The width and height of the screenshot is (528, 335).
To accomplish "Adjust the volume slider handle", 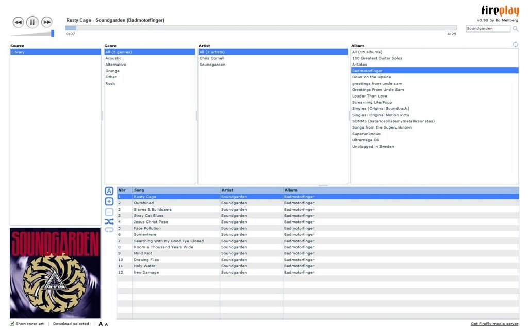I will click(x=53, y=33).
